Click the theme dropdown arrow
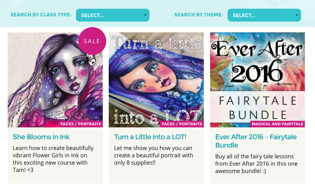Screen dimensions: 315x189 point(297,15)
